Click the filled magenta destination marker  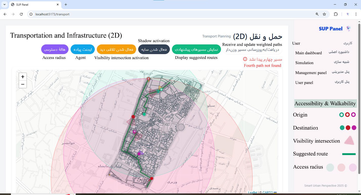[x=139, y=154]
